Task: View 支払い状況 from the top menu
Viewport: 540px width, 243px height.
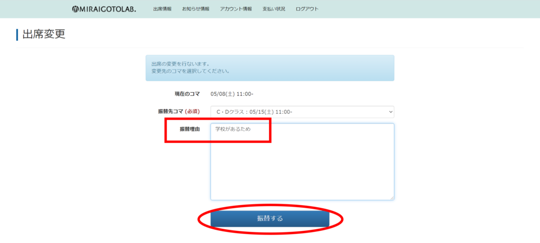Action: tap(274, 9)
